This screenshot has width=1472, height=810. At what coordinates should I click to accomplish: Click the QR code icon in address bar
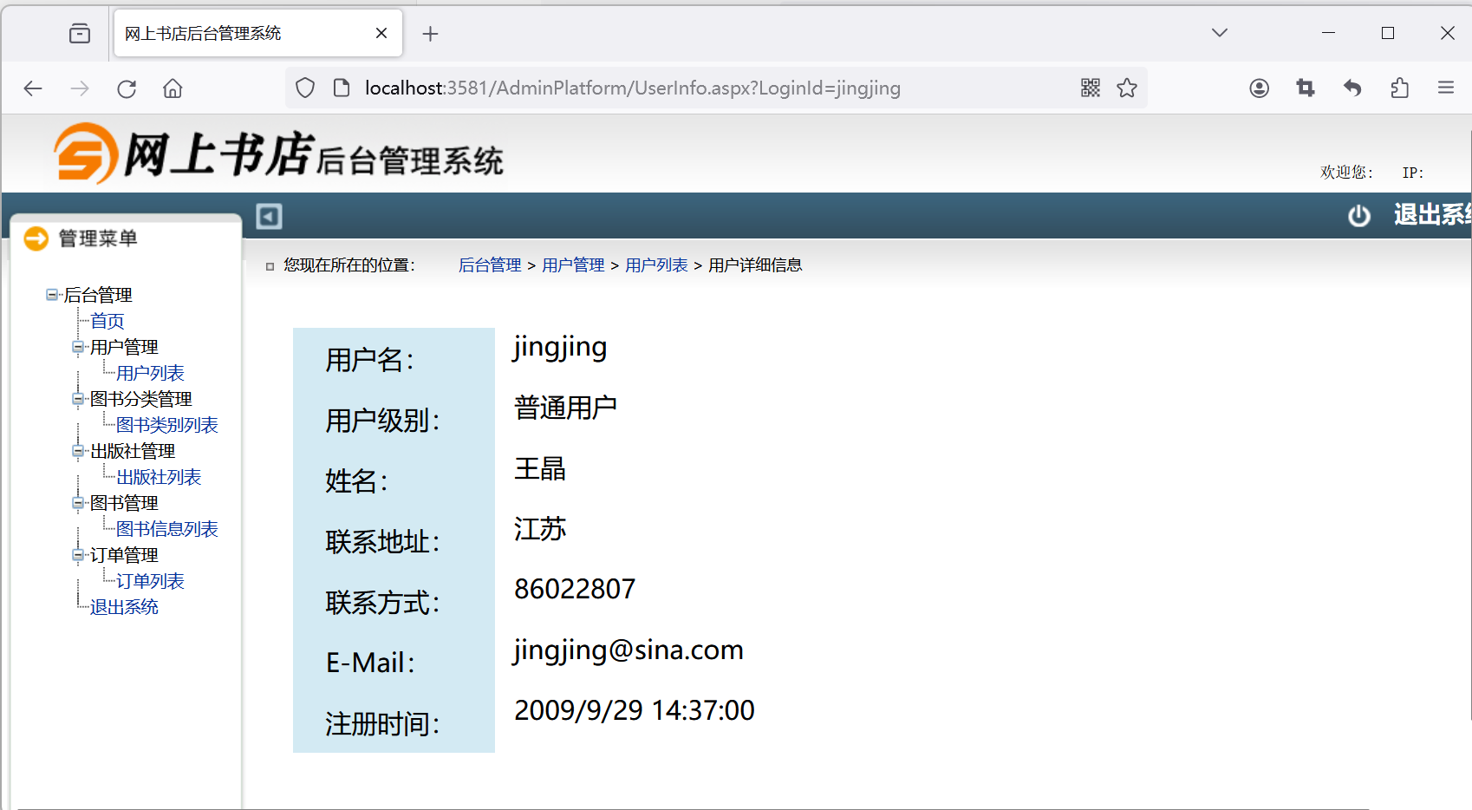1090,88
